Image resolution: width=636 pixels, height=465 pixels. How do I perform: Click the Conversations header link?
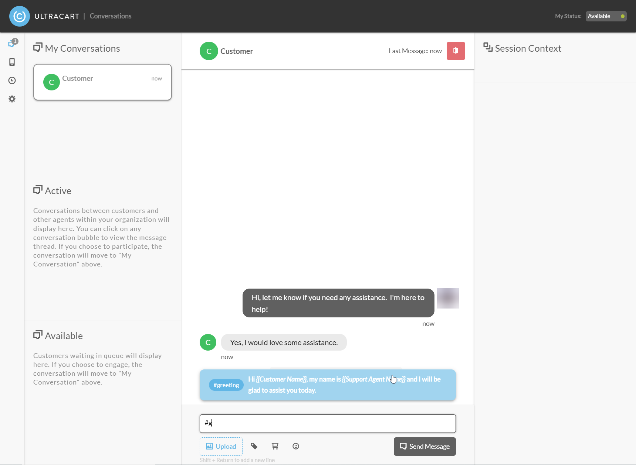(111, 16)
